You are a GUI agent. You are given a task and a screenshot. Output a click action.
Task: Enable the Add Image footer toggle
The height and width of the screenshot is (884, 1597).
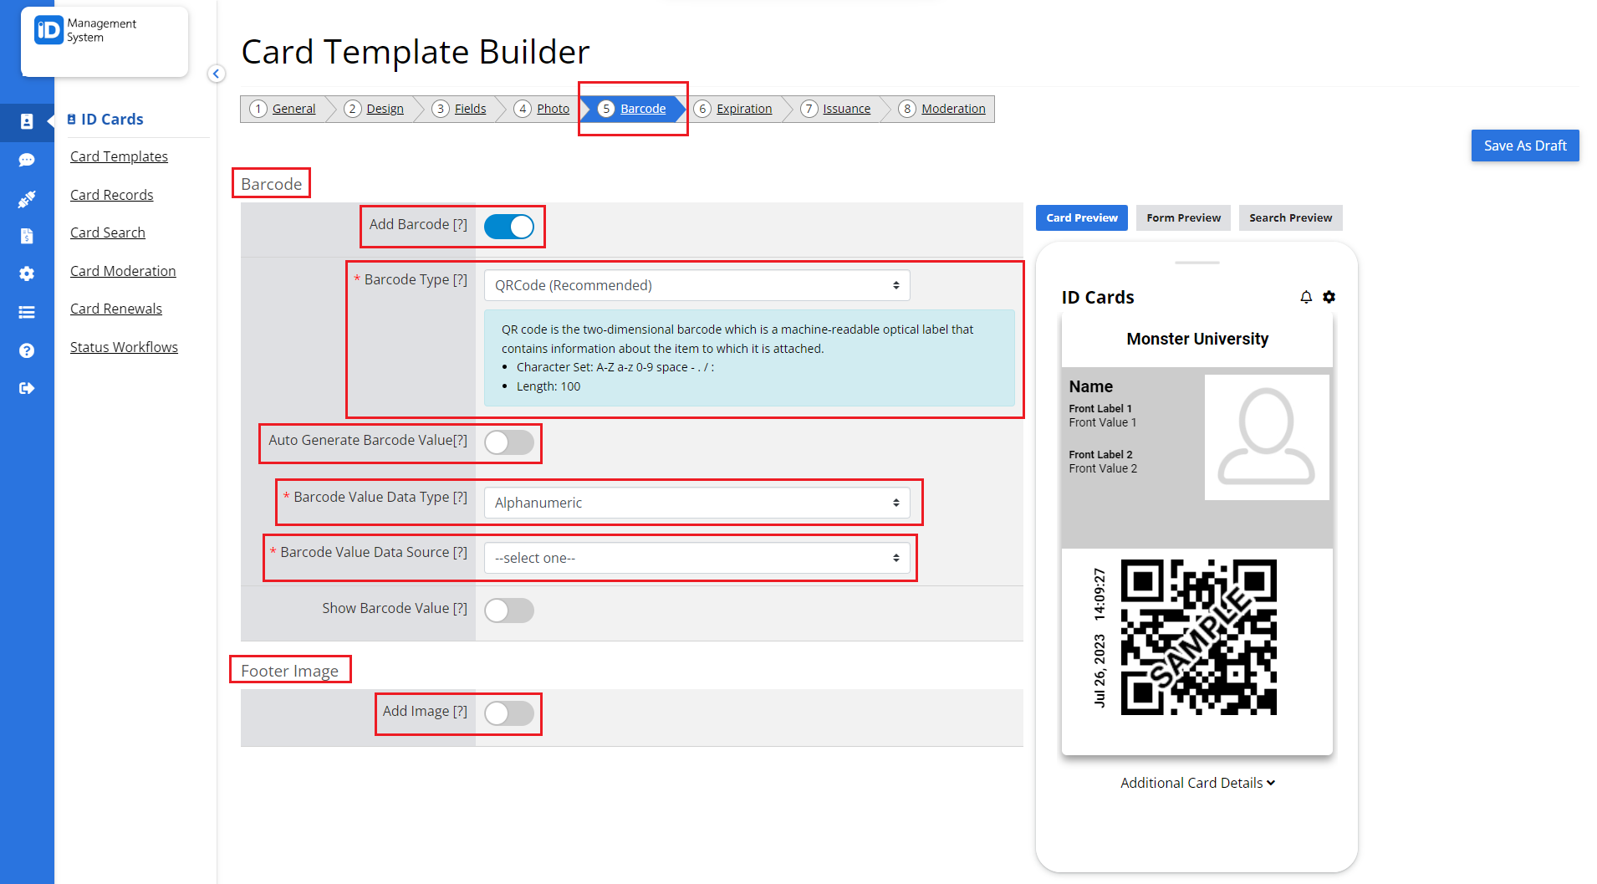click(x=508, y=713)
